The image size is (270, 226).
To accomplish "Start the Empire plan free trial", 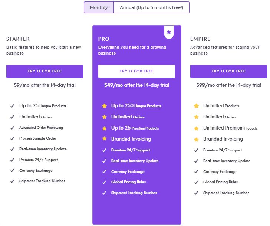I will coord(228,71).
